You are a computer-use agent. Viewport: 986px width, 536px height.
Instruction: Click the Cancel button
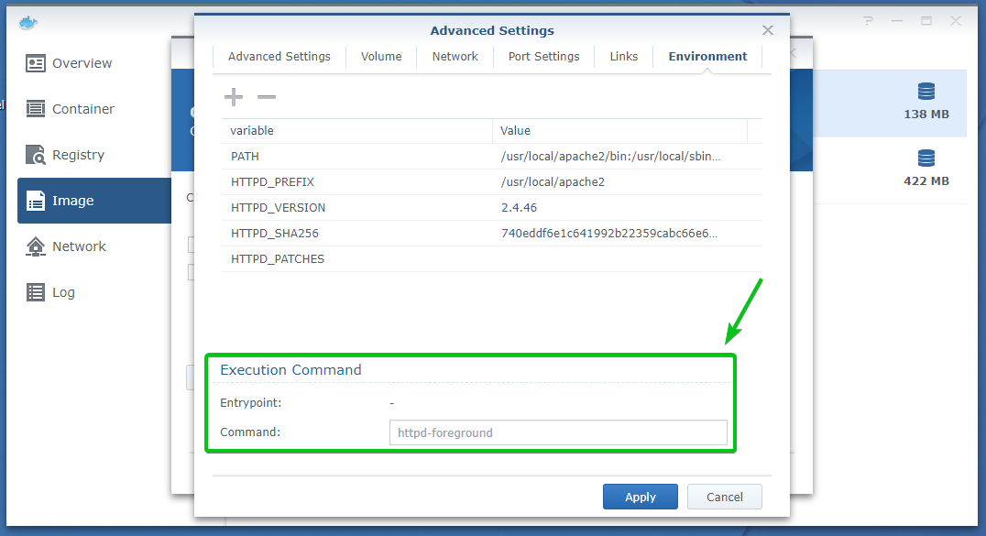tap(724, 497)
